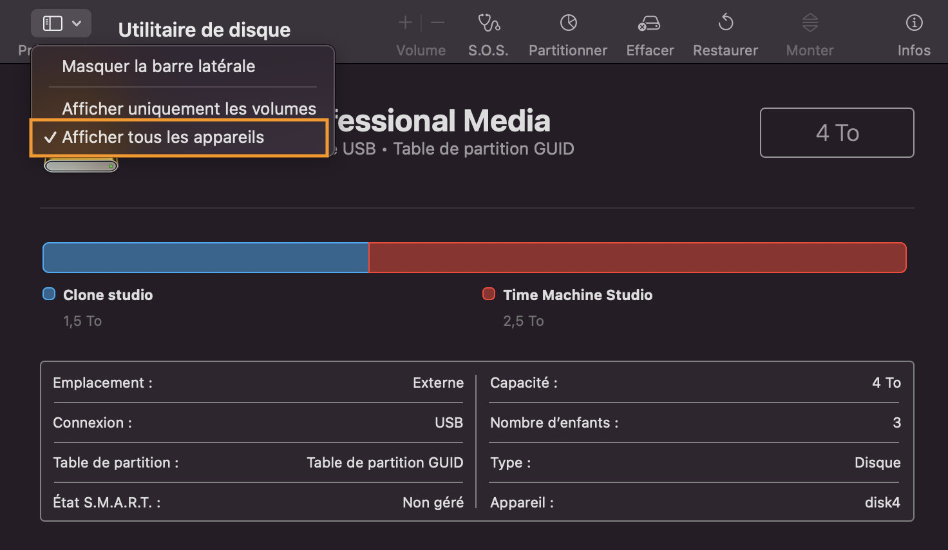Image resolution: width=948 pixels, height=550 pixels.
Task: Click the plus add volume icon
Action: [x=405, y=24]
